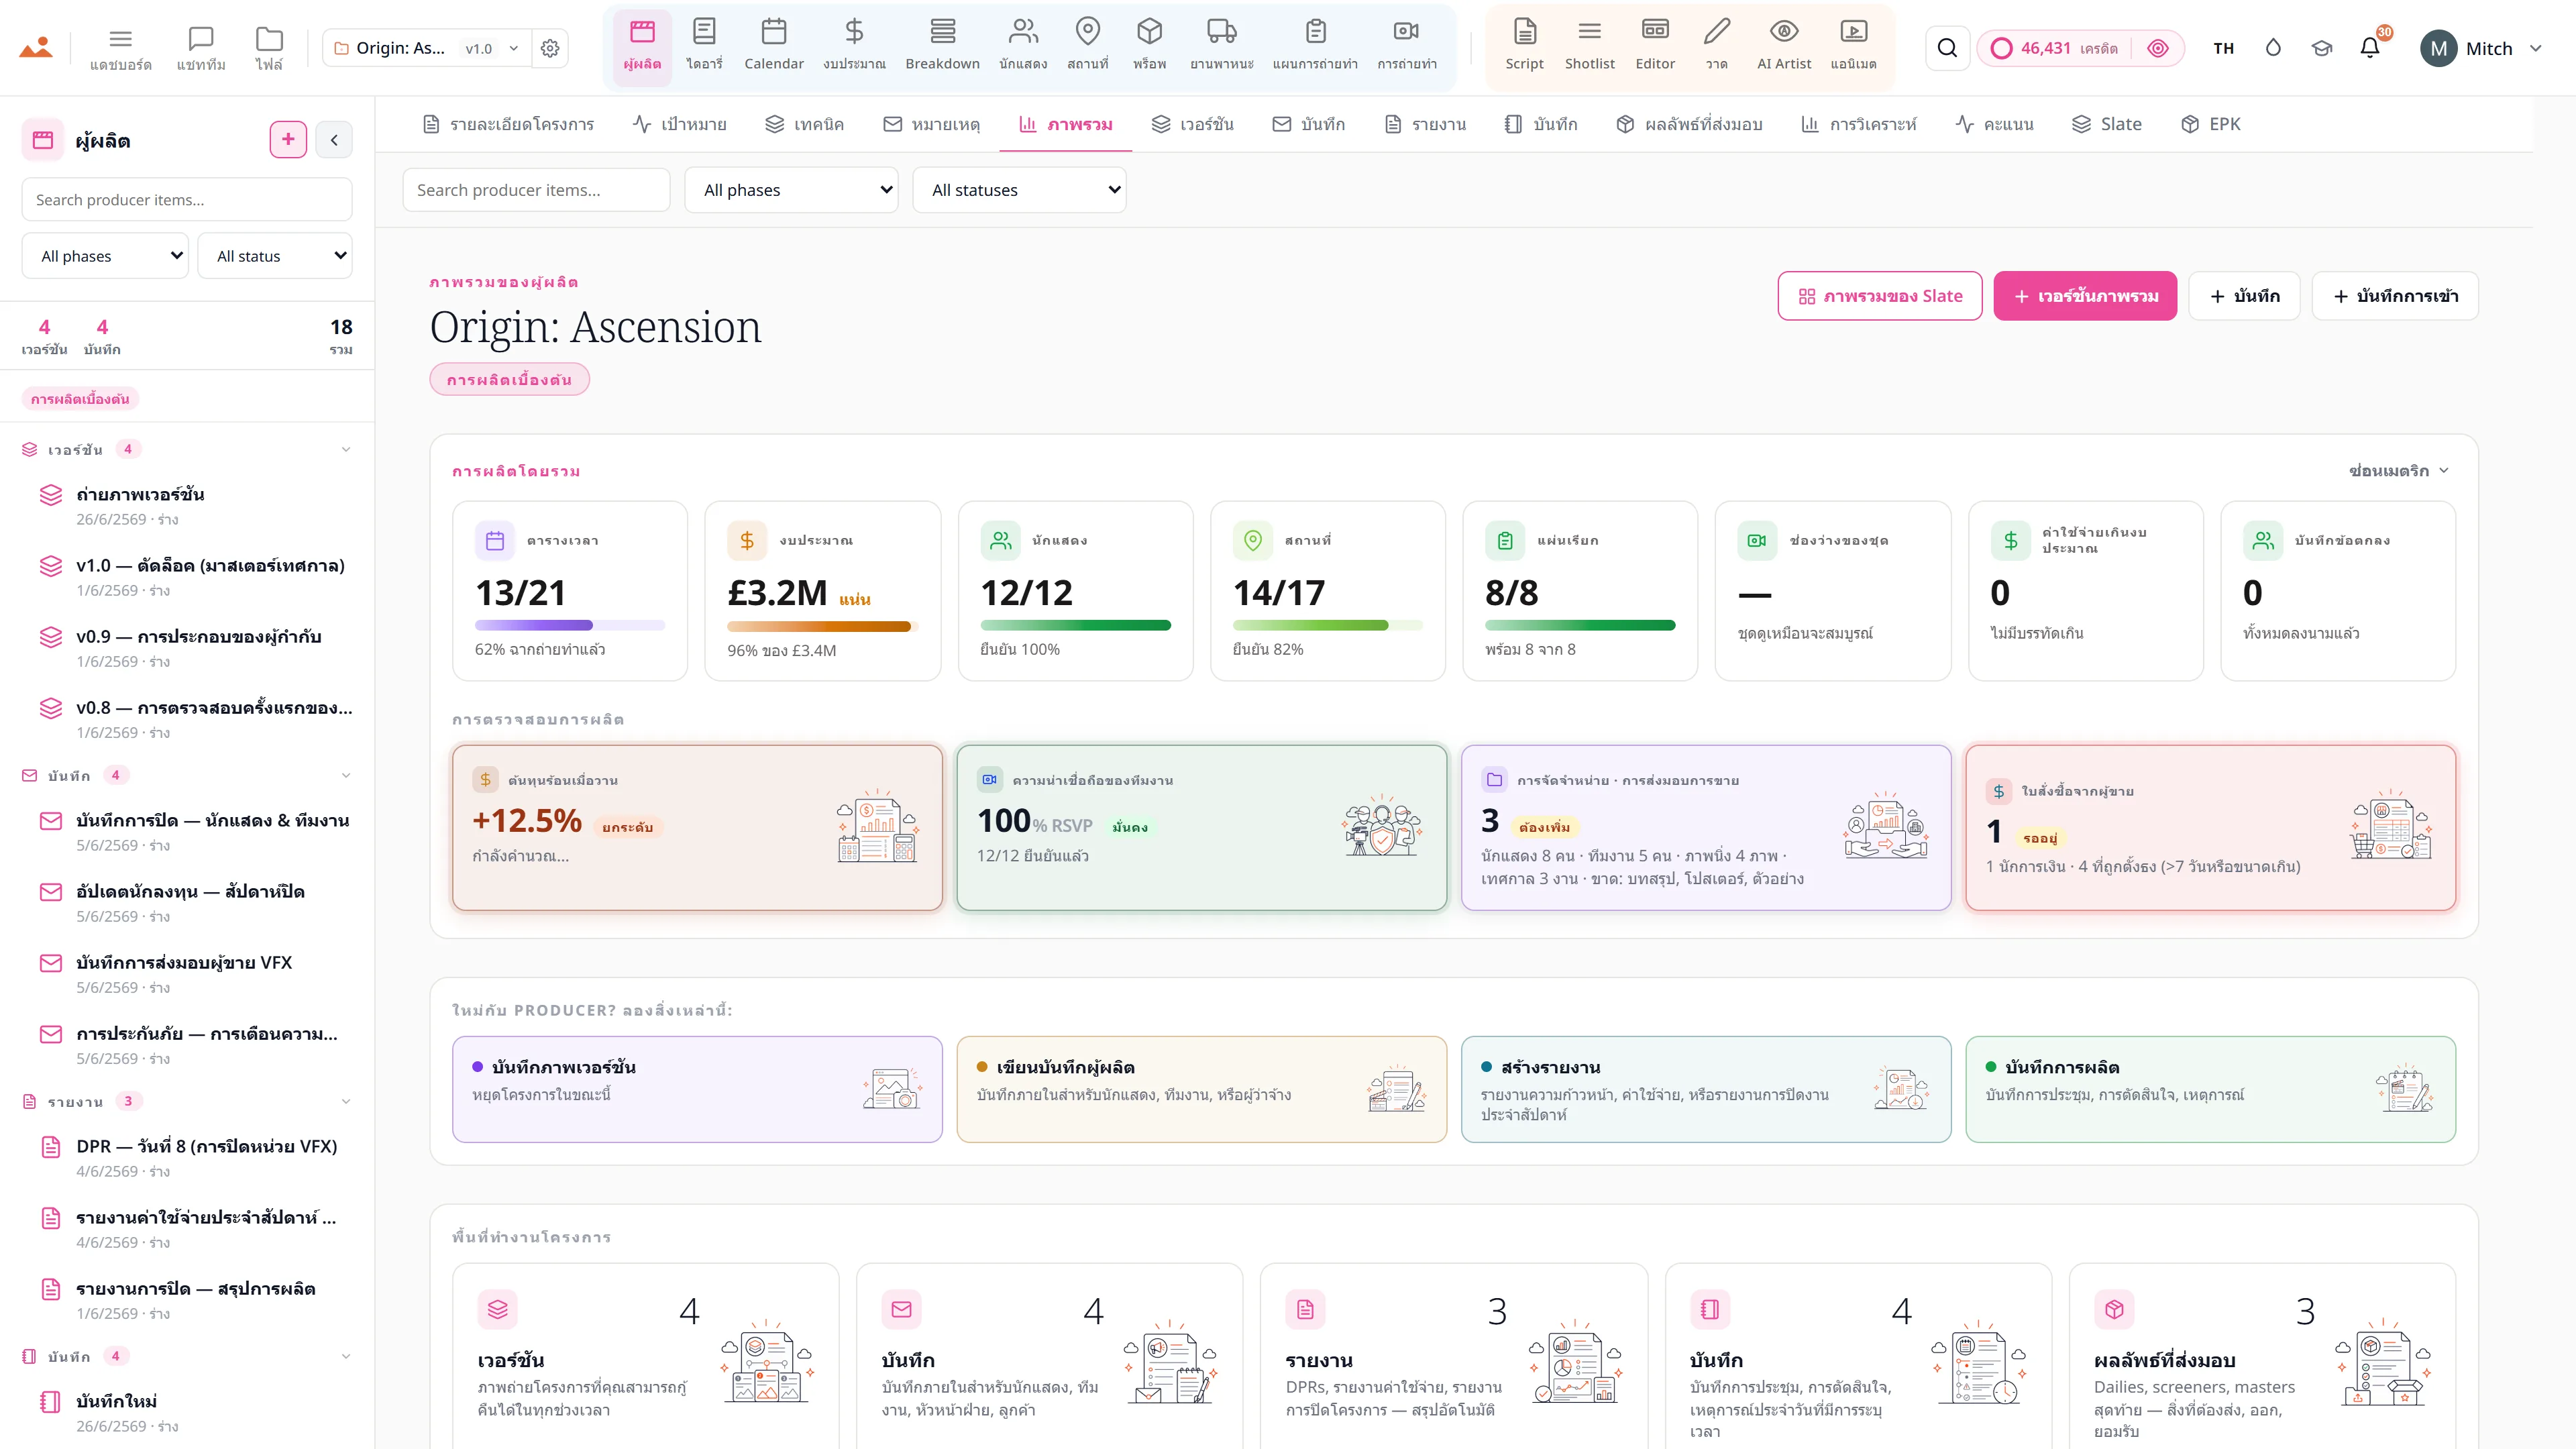This screenshot has height=1449, width=2576.
Task: Open the AI Artist tool
Action: point(1784,47)
